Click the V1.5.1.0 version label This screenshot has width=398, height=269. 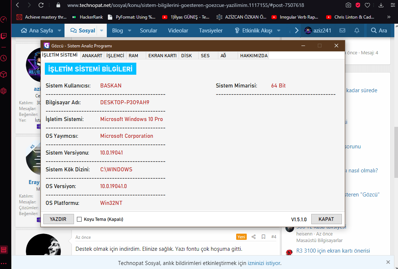coord(299,219)
